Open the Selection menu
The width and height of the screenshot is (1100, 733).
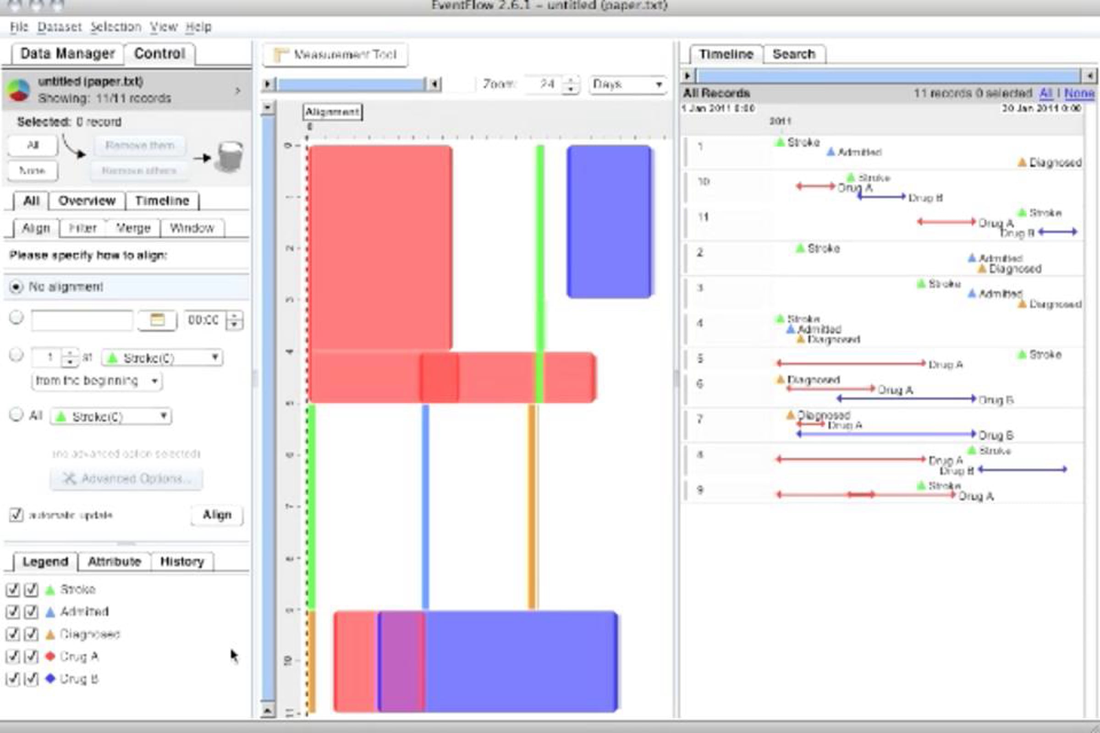pyautogui.click(x=115, y=27)
